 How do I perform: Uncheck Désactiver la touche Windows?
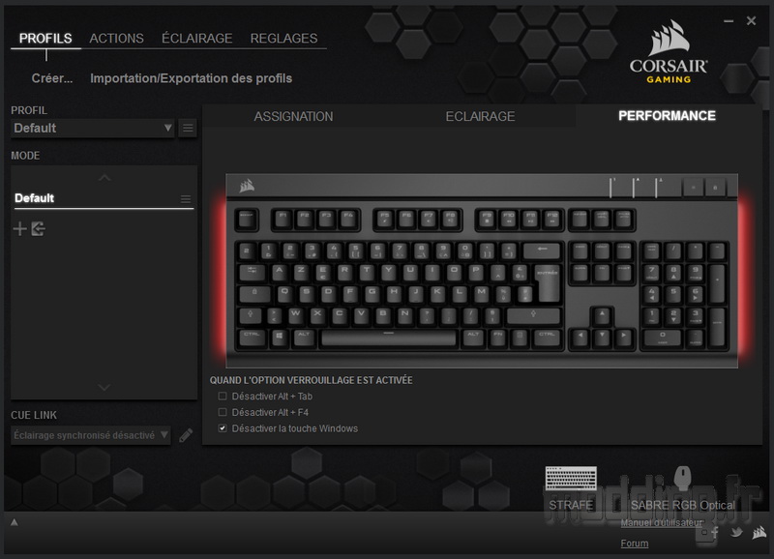click(x=223, y=428)
